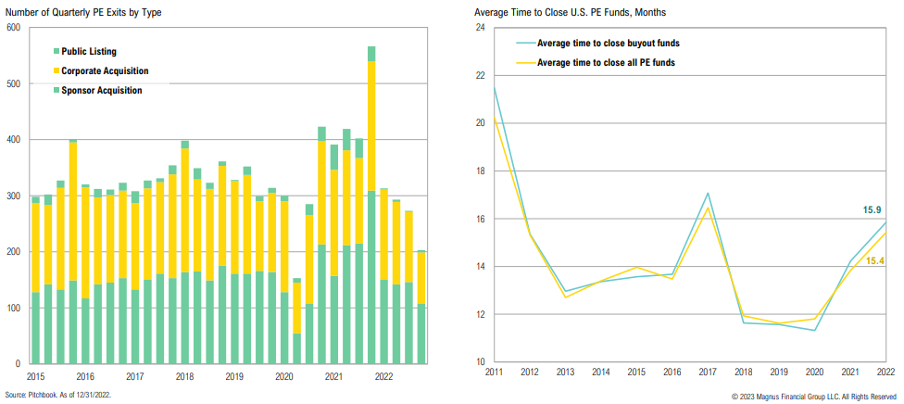
Task: Click the 600 label on the bar chart y-axis
Action: tap(13, 28)
